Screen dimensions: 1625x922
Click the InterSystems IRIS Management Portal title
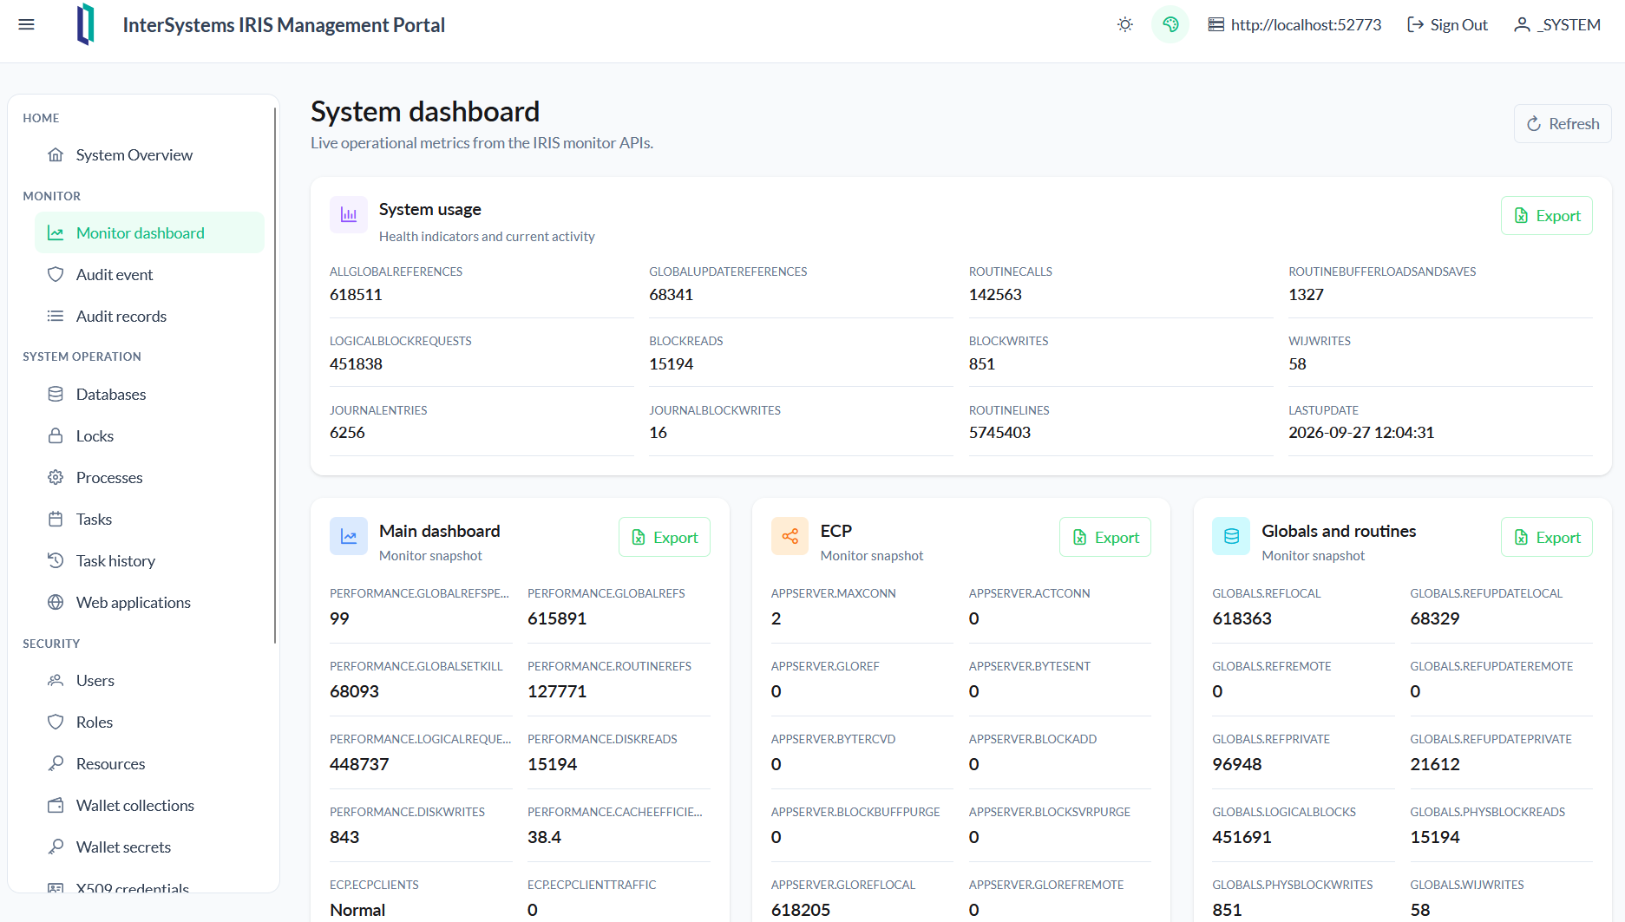coord(284,24)
